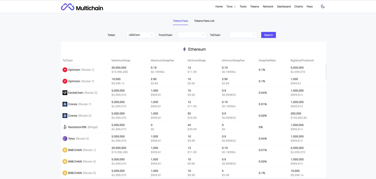Click the KardiaChain icon
Viewport: 376px width, 179px height.
(x=65, y=93)
